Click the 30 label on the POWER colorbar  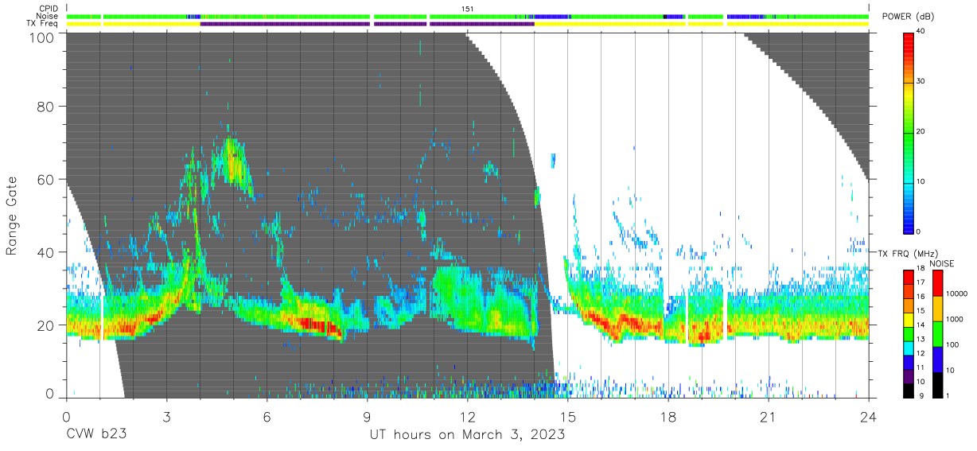click(922, 82)
